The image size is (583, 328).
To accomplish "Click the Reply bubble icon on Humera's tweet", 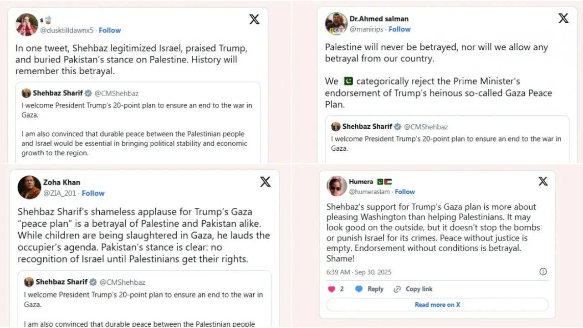I will click(359, 289).
